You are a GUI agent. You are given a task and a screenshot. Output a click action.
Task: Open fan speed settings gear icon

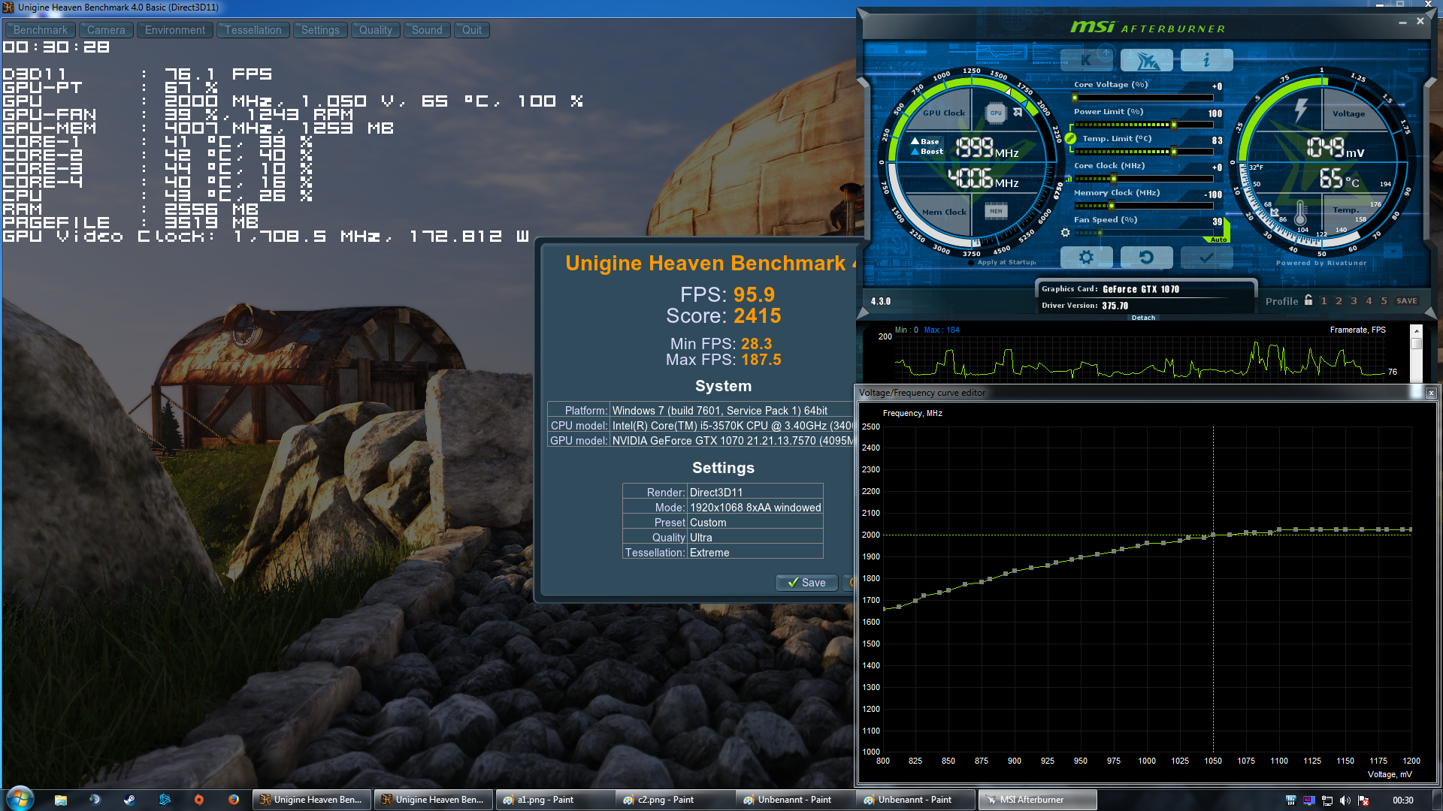(x=1065, y=233)
